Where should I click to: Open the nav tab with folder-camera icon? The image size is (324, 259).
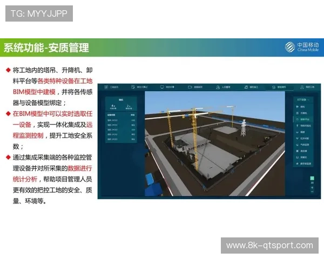tap(195, 87)
